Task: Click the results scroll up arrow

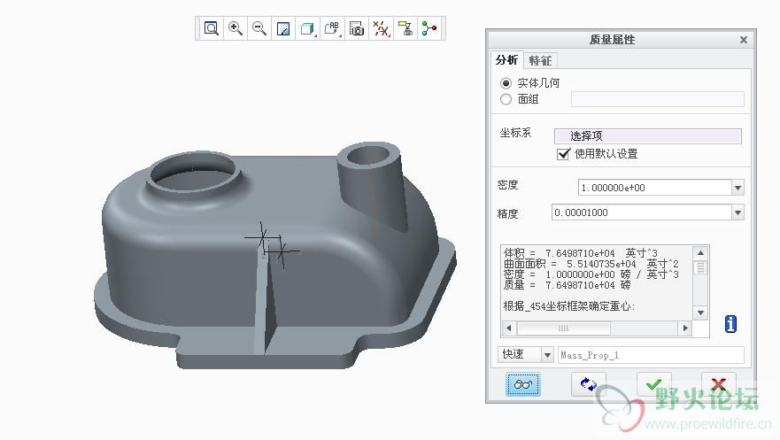Action: pyautogui.click(x=700, y=252)
